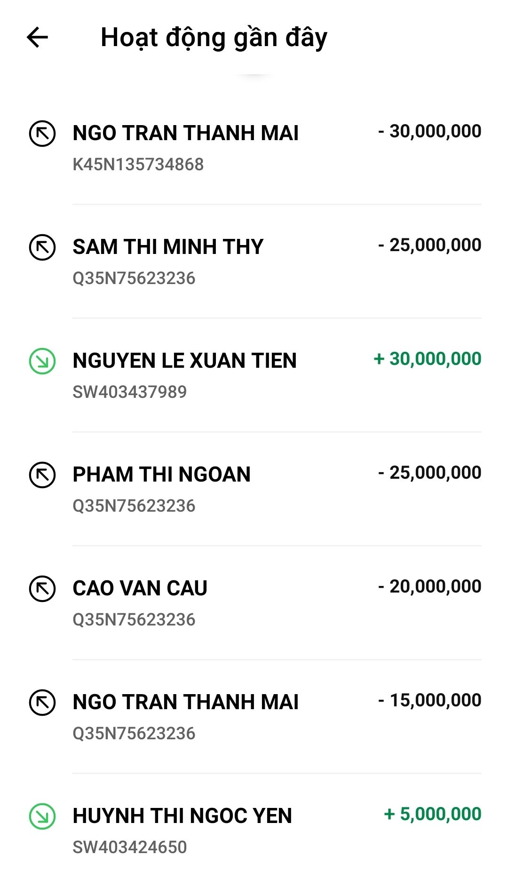
Task: Click the Hoạt động gần đây page title
Action: [x=214, y=38]
